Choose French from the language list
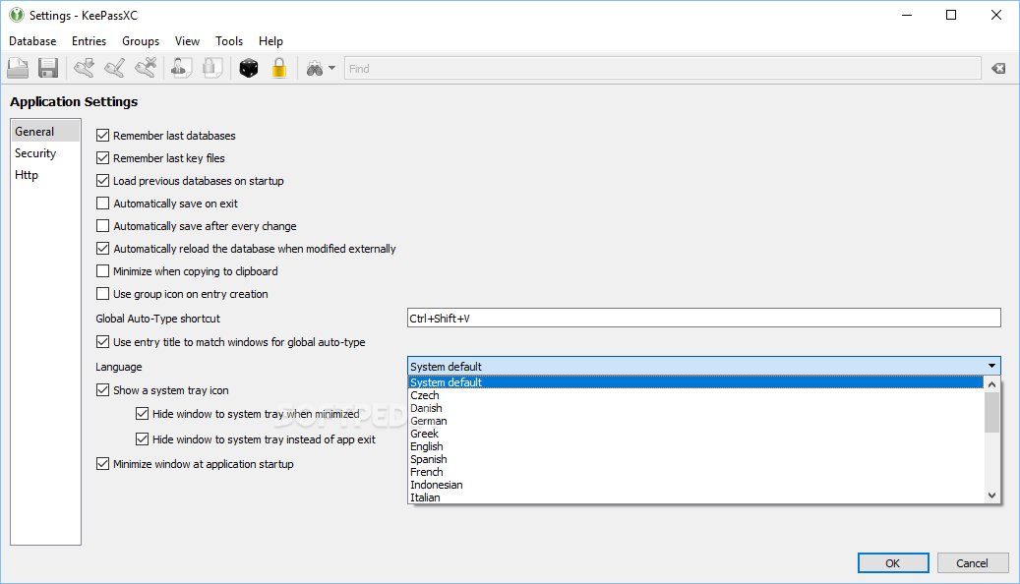This screenshot has height=584, width=1020. (x=695, y=472)
